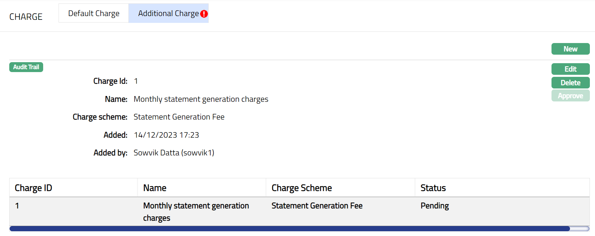The height and width of the screenshot is (236, 595).
Task: Approve the pending charge
Action: [570, 96]
